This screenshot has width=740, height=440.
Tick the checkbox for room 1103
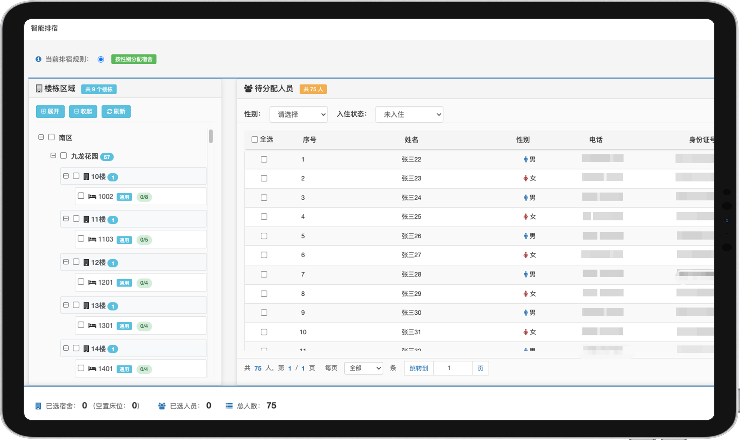(81, 239)
